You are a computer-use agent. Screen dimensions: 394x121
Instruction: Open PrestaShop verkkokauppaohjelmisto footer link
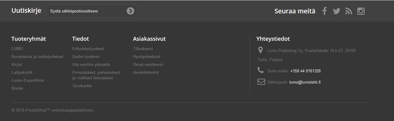[52, 110]
